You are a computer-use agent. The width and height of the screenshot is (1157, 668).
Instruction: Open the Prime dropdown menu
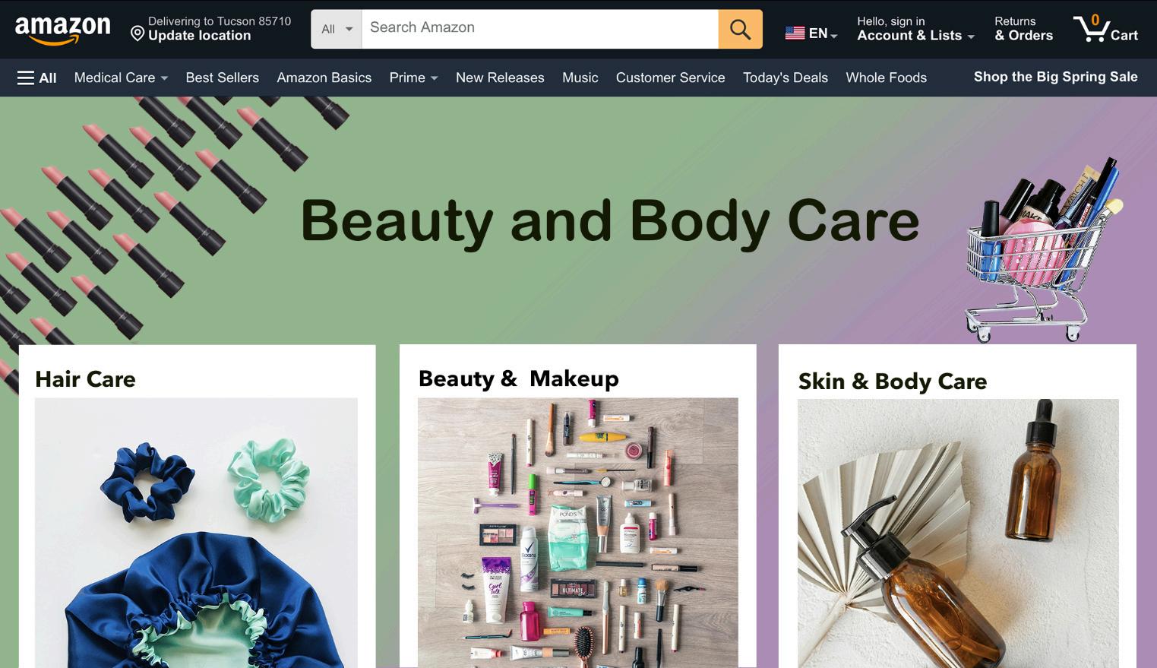point(413,78)
